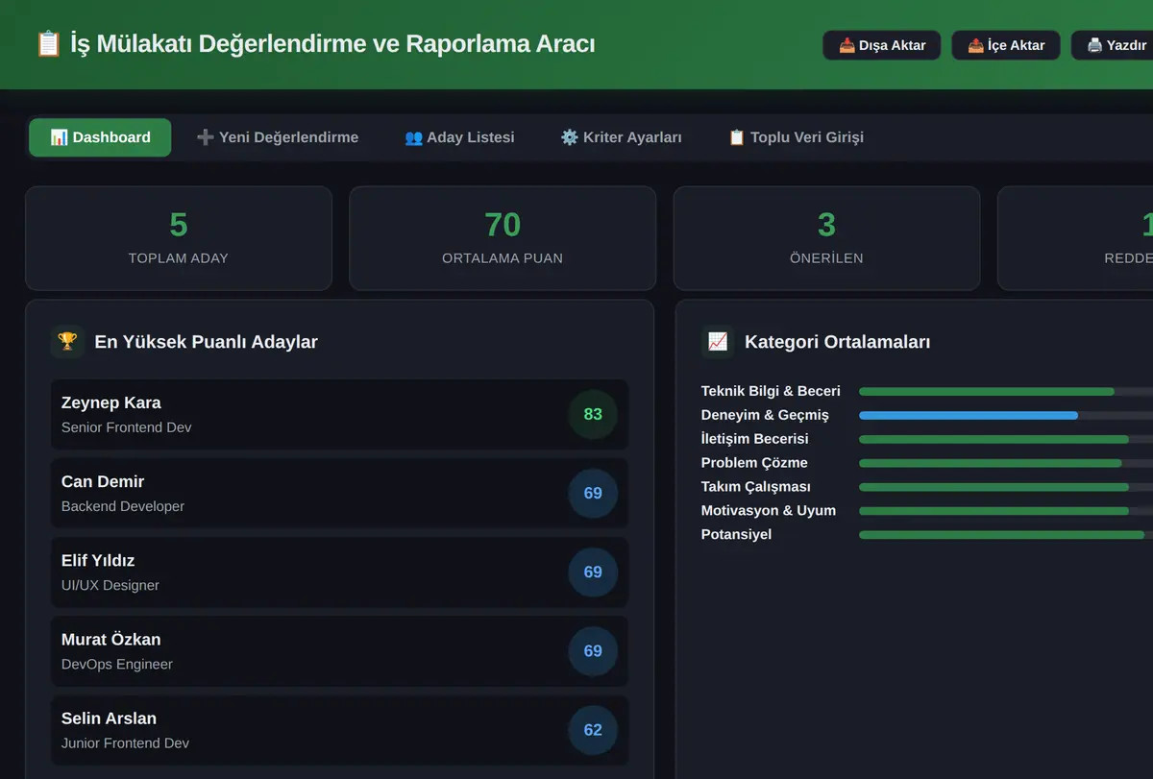Click the En Yüksek Puanlı Adaylar heading
The height and width of the screenshot is (779, 1153).
[206, 342]
